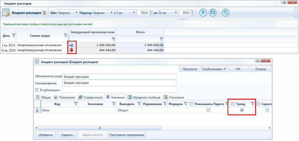
Task: Toggle Показывать Парето header checkbox
Action: pos(191,104)
